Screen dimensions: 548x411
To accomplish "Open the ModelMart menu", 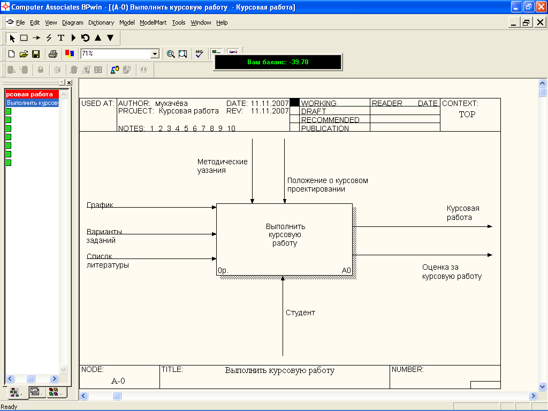I will [153, 22].
